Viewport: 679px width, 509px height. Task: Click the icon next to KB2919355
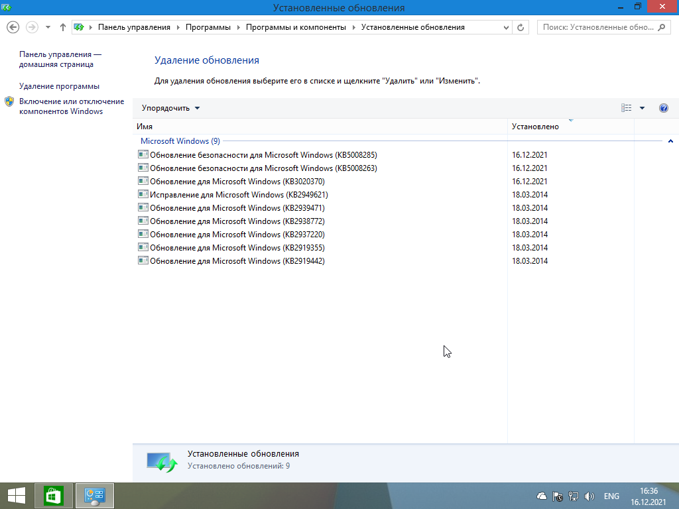[143, 247]
